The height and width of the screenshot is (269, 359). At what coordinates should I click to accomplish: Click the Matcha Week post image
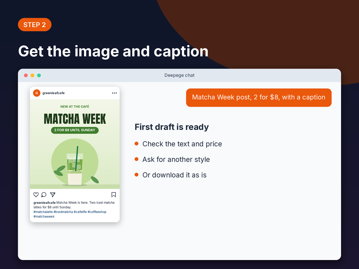(75, 144)
